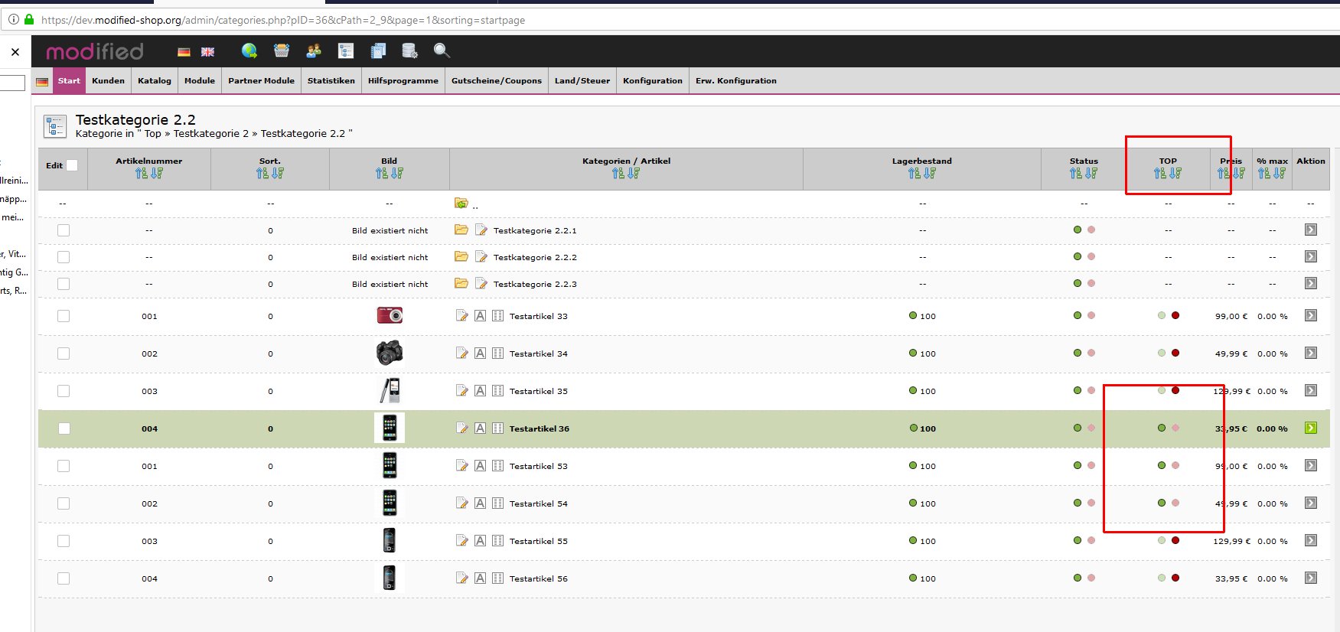Enable TOP status for Testartikel 33
Viewport: 1340px width, 632px height.
pyautogui.click(x=1162, y=315)
